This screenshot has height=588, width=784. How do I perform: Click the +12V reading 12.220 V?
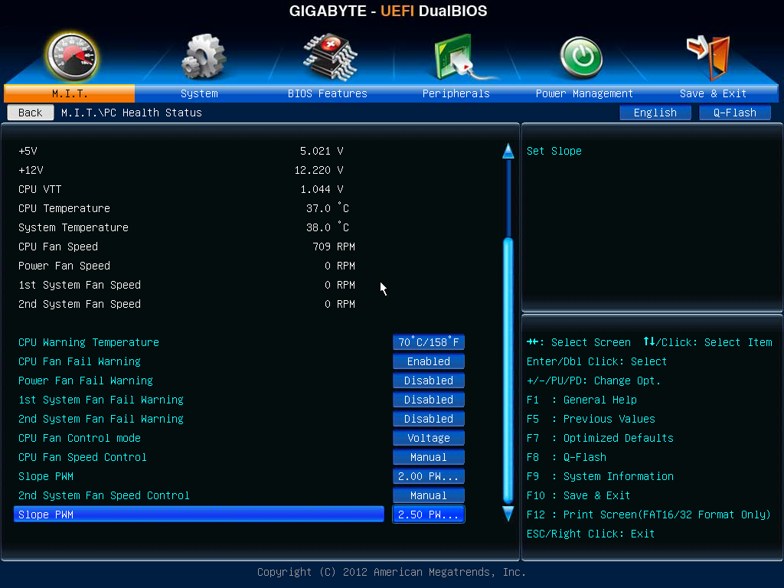click(318, 170)
